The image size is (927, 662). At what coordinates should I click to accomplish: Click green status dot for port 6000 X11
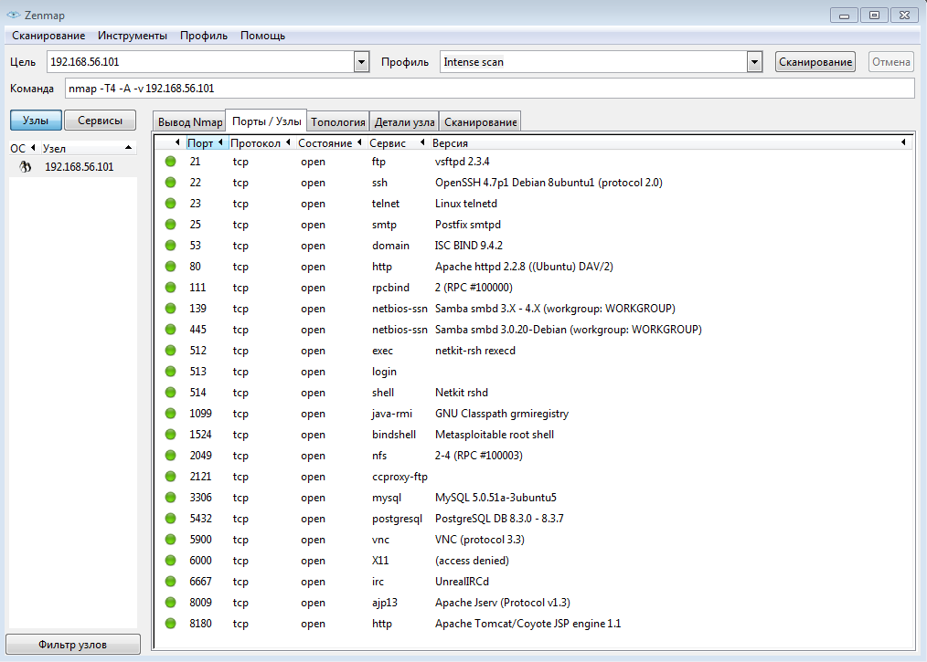[170, 560]
